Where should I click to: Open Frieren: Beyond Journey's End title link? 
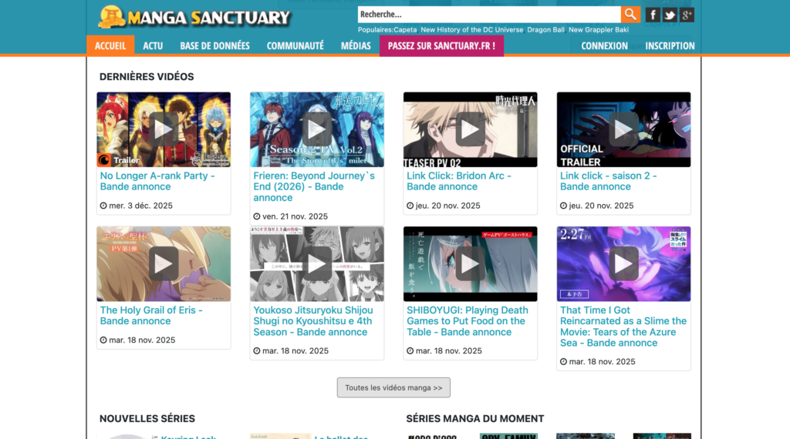click(x=314, y=186)
